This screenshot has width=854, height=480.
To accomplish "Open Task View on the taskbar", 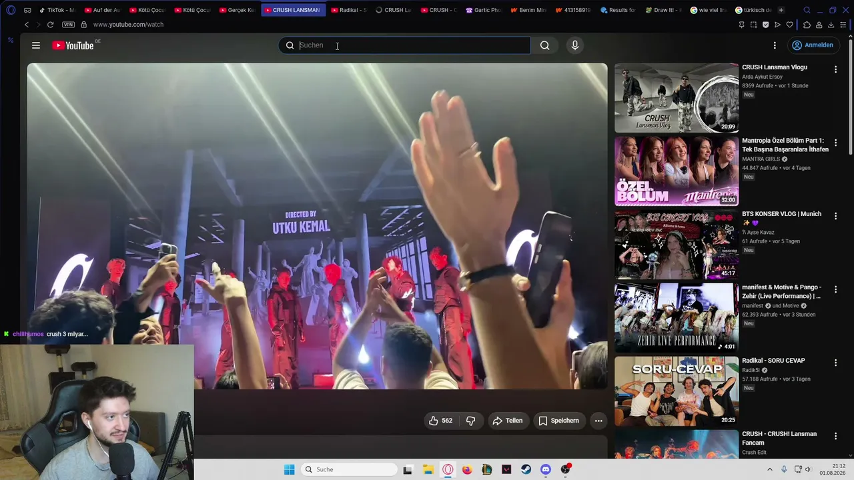I will click(x=408, y=469).
